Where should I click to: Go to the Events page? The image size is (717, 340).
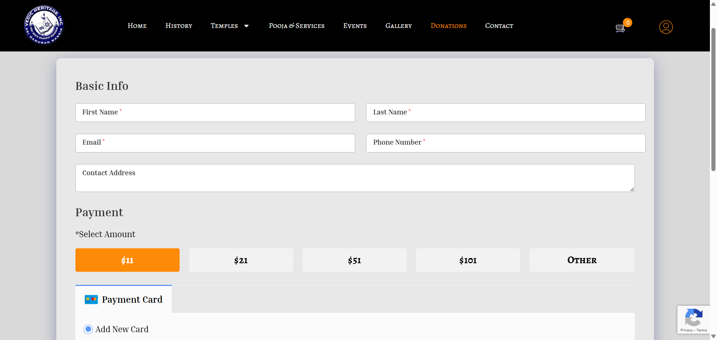[355, 26]
